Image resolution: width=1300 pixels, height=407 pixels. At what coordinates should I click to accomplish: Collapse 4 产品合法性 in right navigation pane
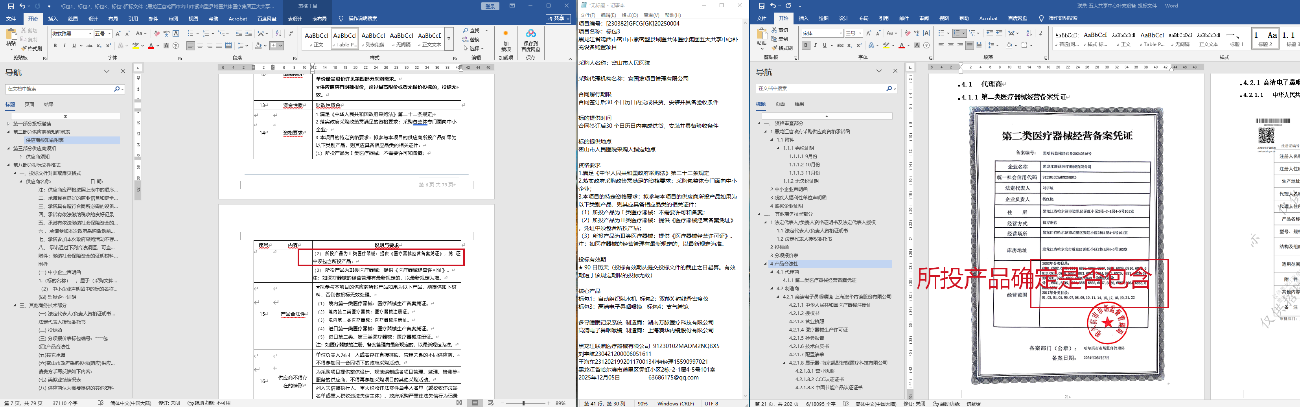click(x=766, y=263)
